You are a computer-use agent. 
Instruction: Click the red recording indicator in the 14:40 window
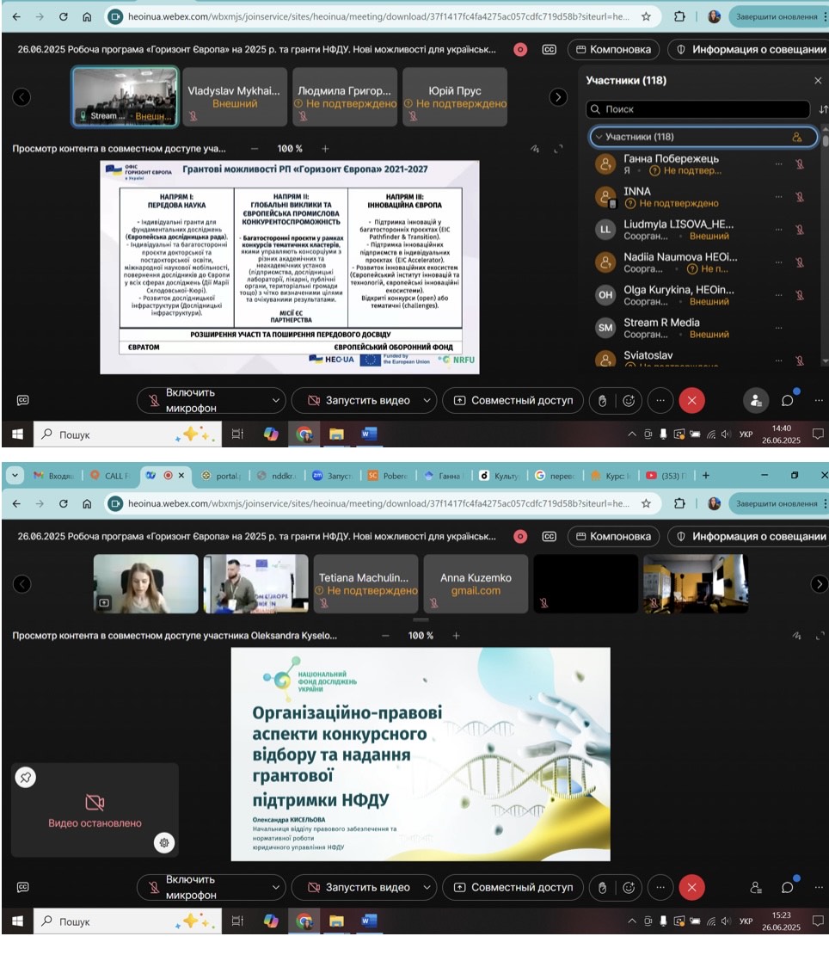click(520, 50)
